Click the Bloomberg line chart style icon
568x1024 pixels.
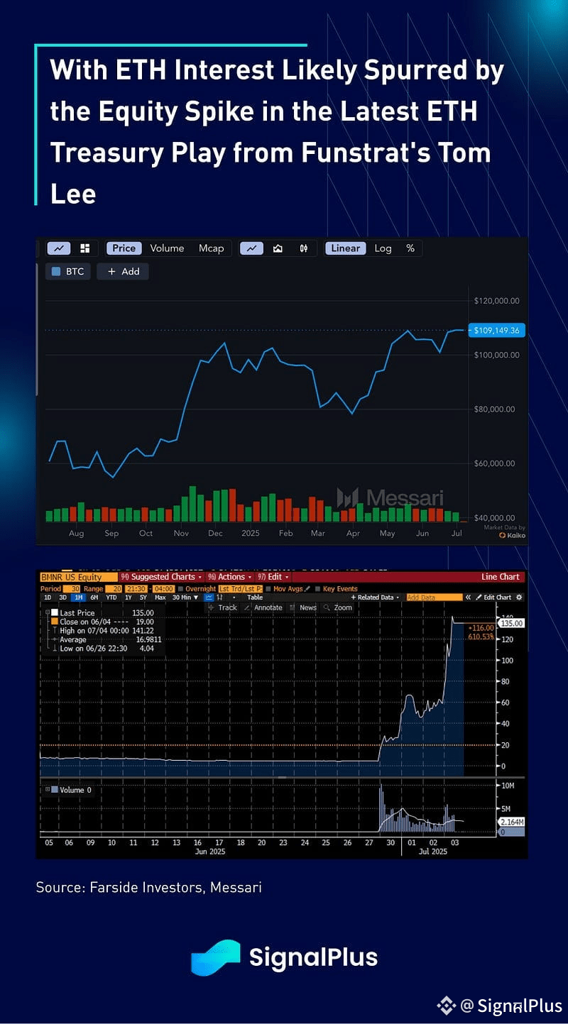(209, 598)
